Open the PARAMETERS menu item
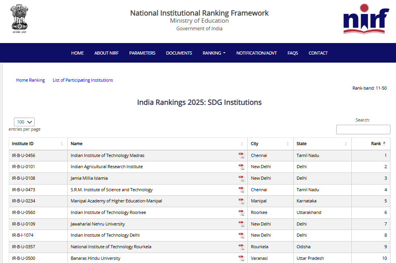Viewport: 396px width, 263px height. (x=142, y=53)
